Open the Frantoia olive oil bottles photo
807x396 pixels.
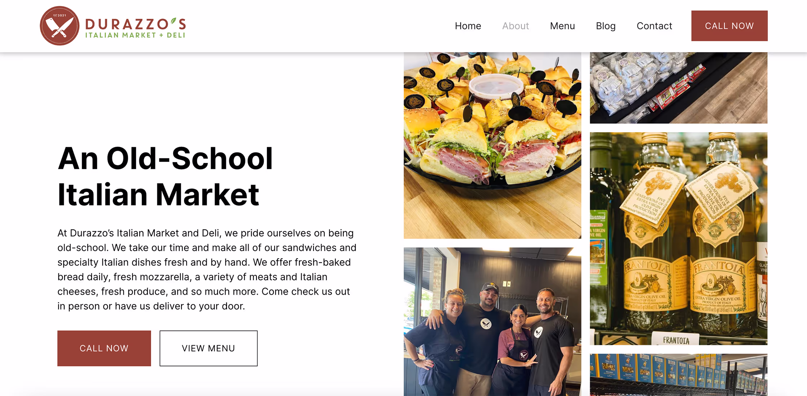tap(679, 238)
